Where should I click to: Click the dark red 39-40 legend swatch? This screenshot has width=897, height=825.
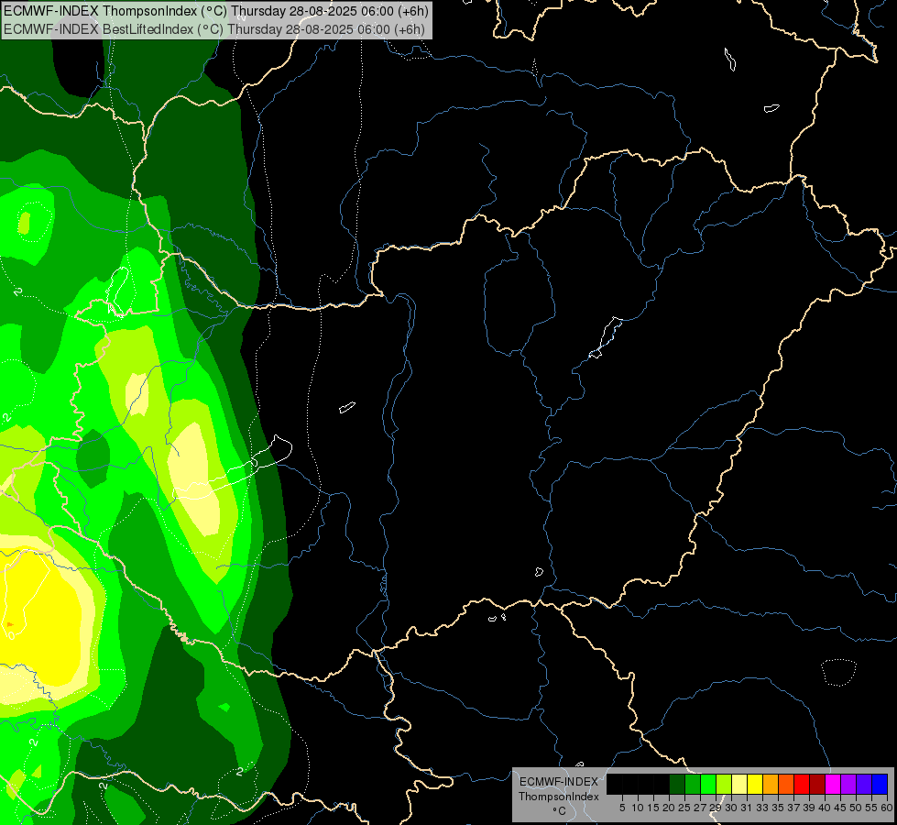[817, 784]
